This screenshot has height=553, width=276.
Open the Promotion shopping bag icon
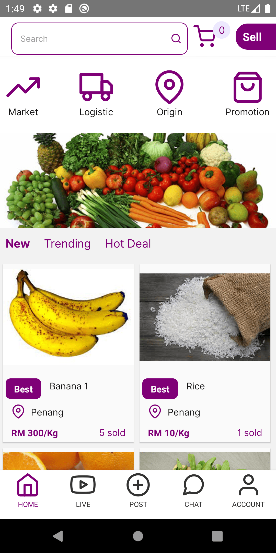[247, 87]
